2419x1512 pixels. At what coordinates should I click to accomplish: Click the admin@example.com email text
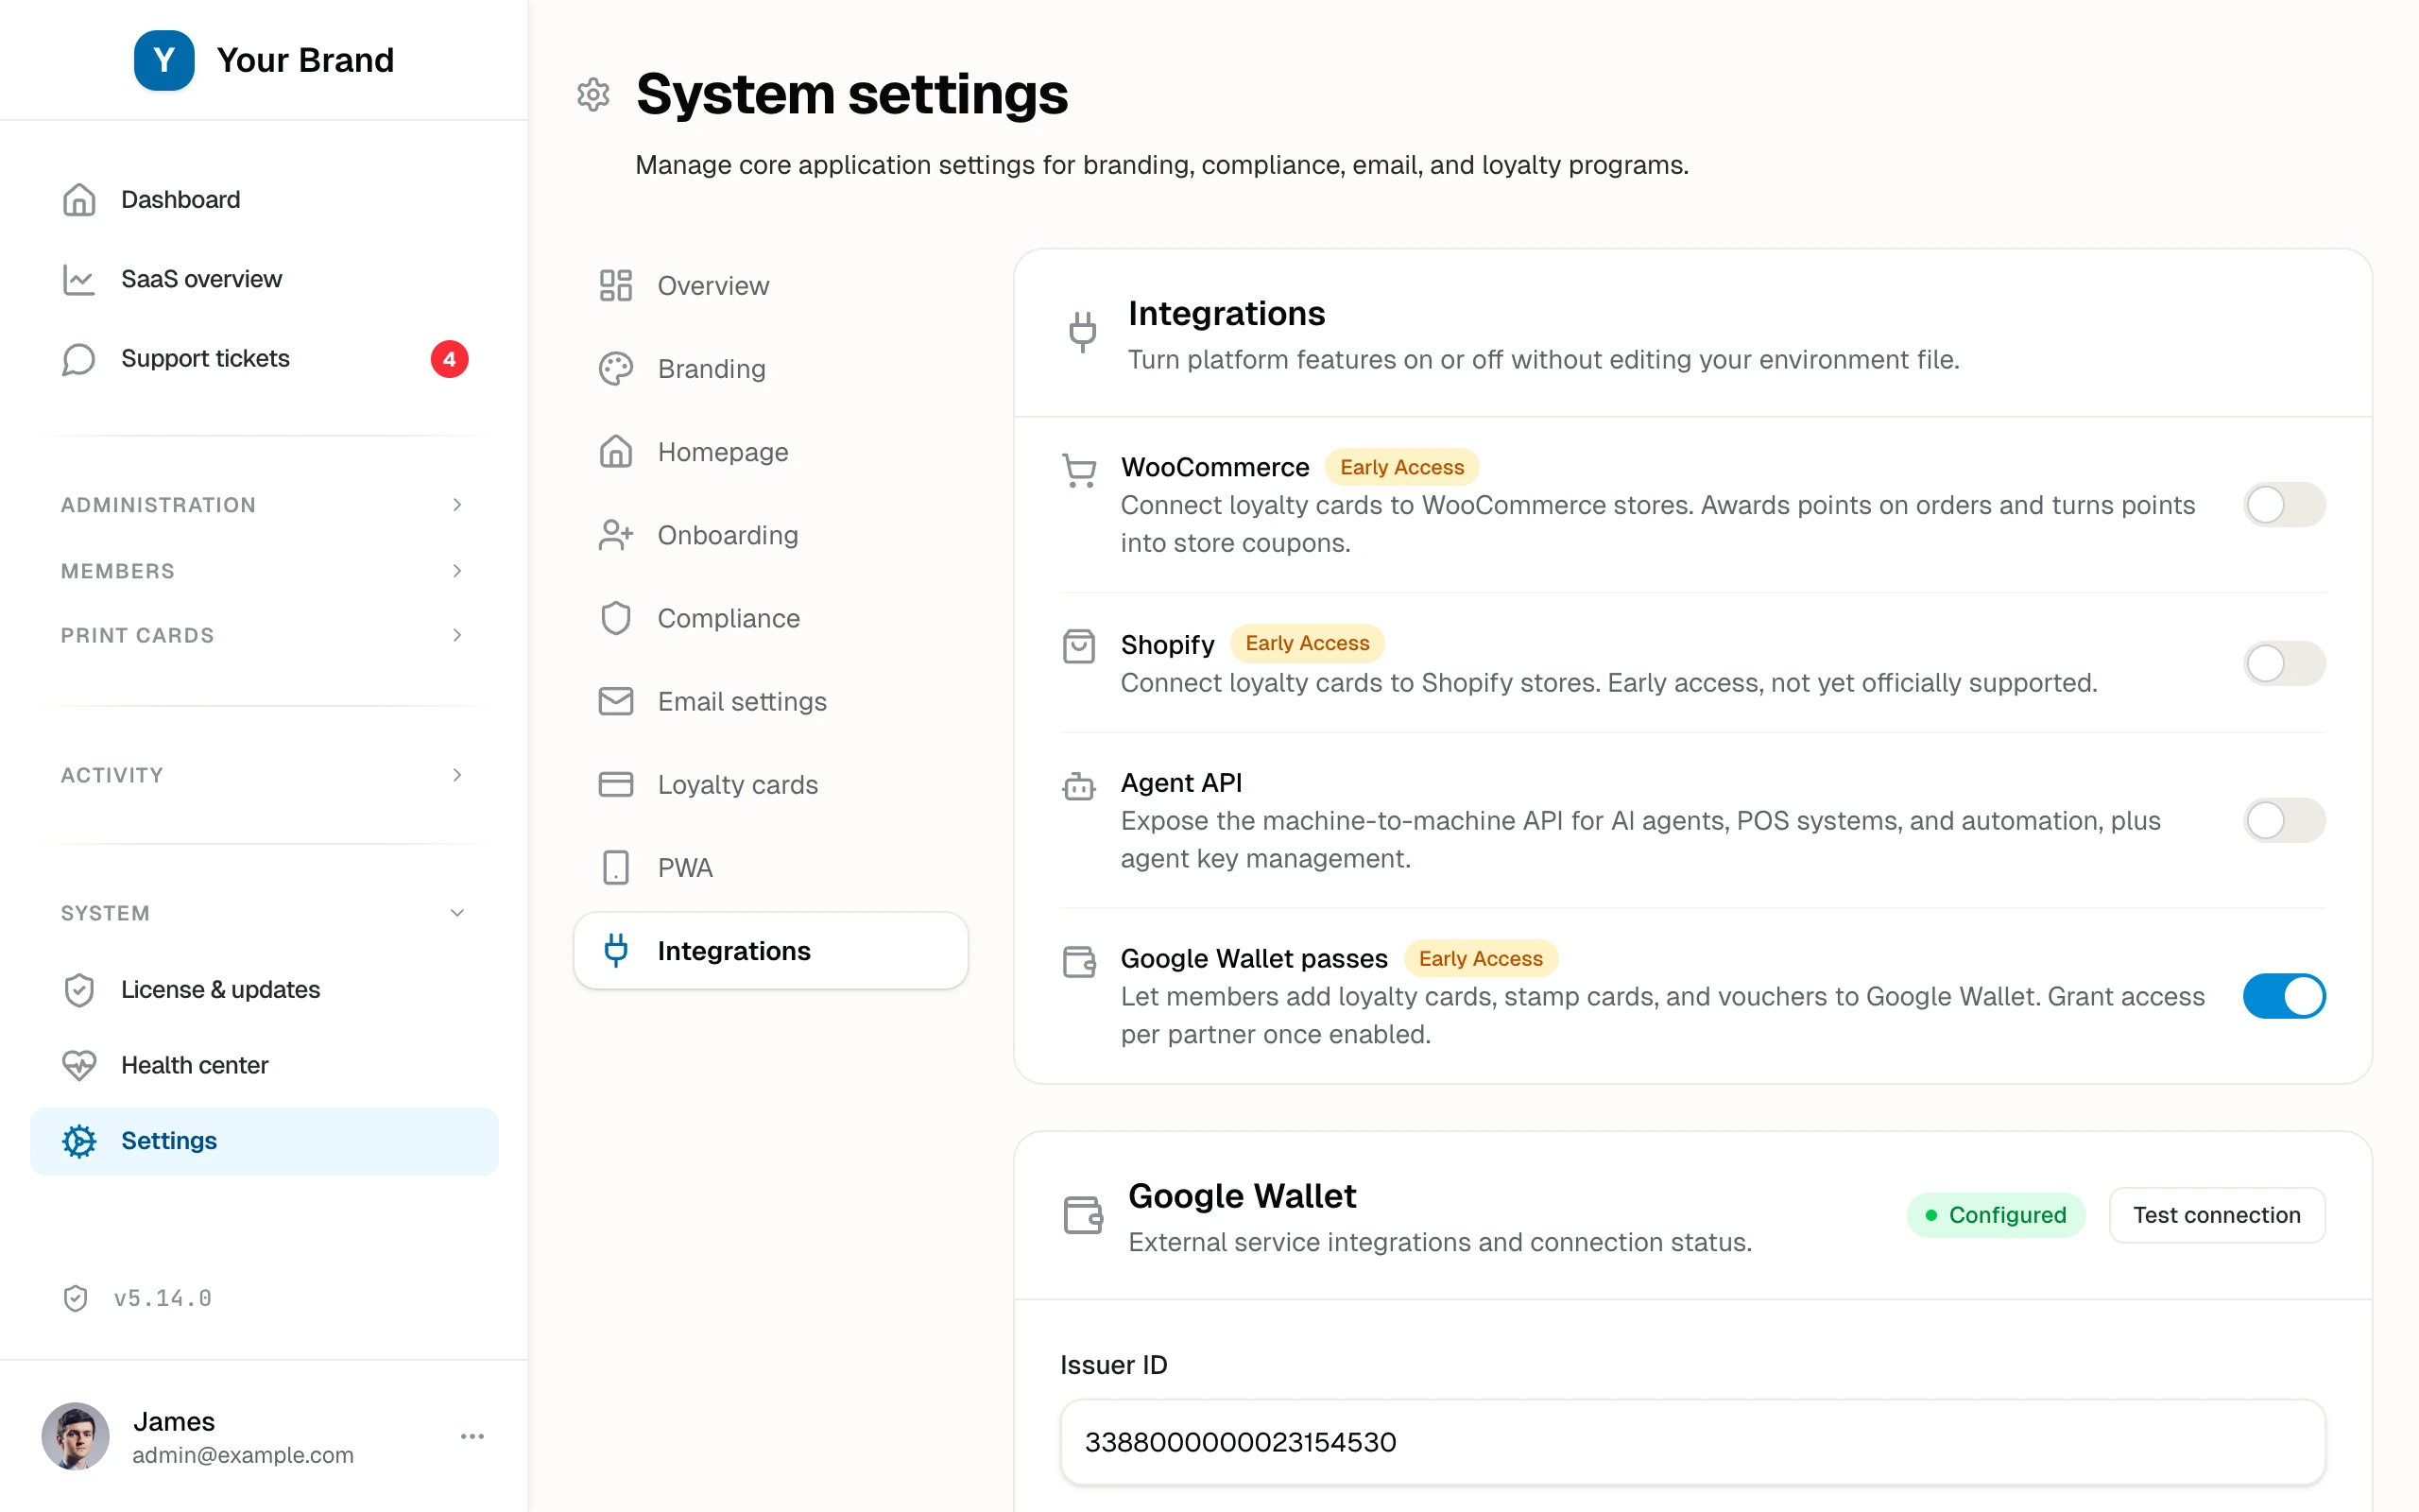[243, 1455]
